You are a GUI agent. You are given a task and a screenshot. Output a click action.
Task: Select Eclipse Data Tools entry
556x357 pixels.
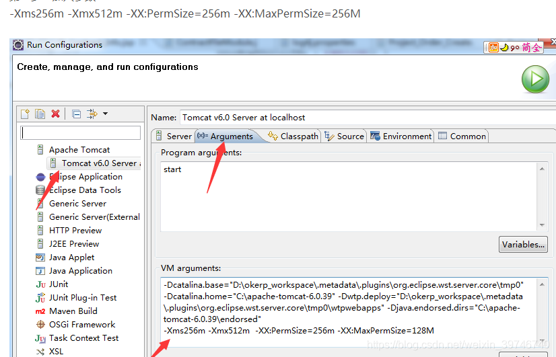coord(85,190)
